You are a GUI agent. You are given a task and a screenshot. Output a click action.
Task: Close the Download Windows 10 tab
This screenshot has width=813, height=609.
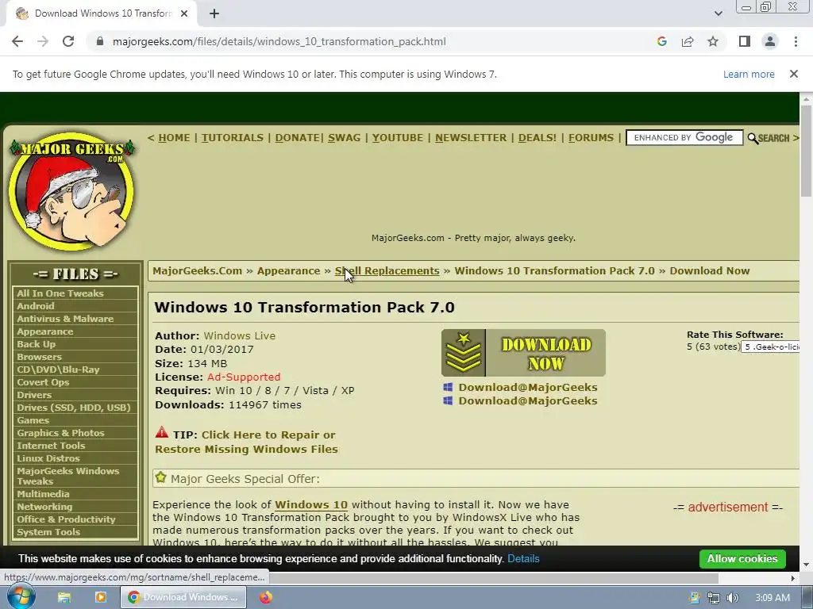[x=184, y=14]
